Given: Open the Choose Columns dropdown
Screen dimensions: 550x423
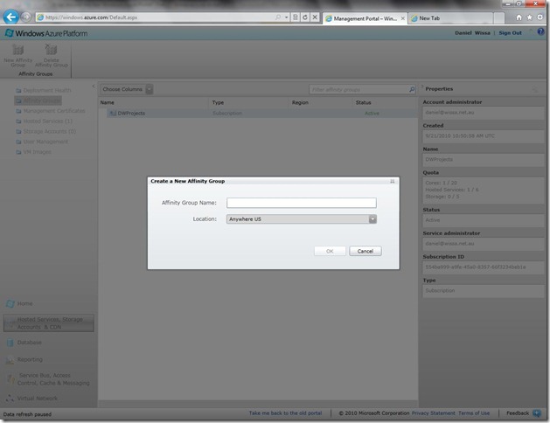Looking at the screenshot, I should (127, 89).
